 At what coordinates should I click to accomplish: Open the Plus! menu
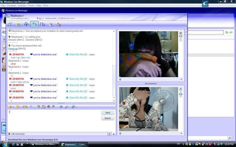[46, 6]
